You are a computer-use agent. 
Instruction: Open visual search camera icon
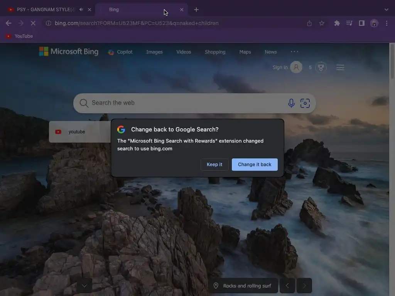tap(305, 103)
